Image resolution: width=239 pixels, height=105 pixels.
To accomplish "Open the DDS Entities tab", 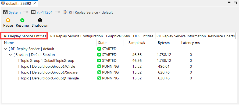I will [x=143, y=36].
